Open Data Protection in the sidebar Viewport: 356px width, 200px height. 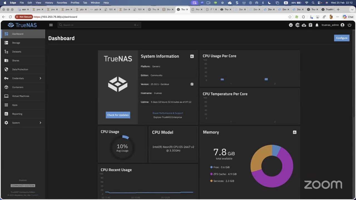[23, 69]
